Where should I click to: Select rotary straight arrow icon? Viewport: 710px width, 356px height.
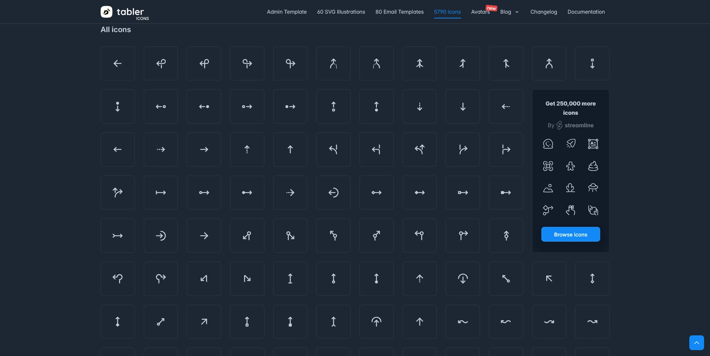pyautogui.click(x=506, y=235)
